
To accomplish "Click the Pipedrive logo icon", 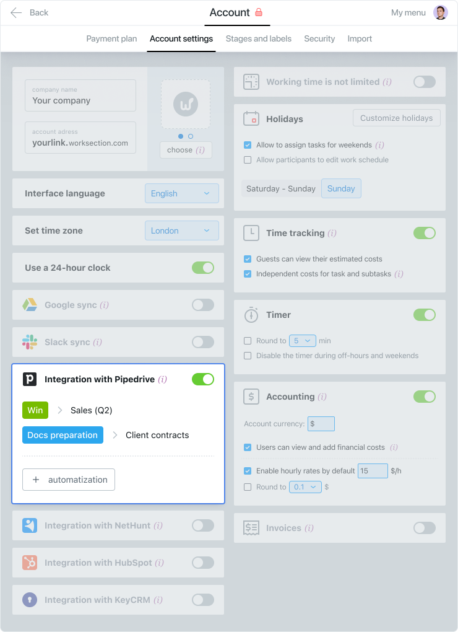I will point(29,379).
